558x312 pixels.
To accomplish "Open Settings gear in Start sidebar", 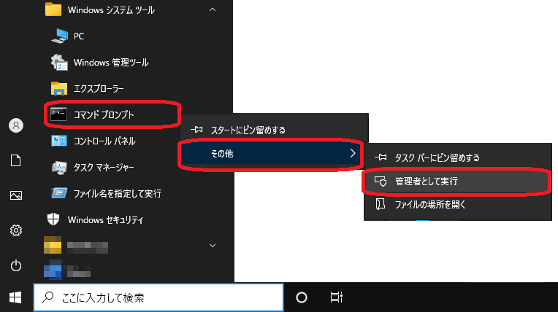I will tap(15, 230).
